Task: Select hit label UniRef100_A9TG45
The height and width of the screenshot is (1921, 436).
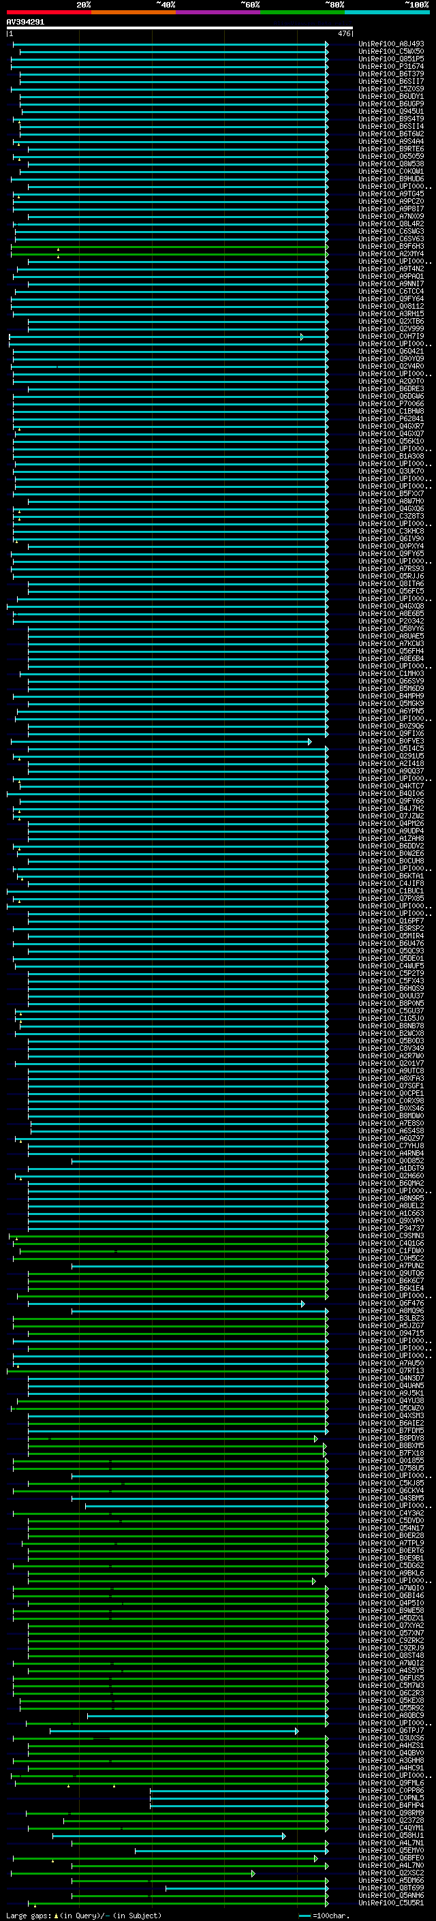Action: coord(391,194)
